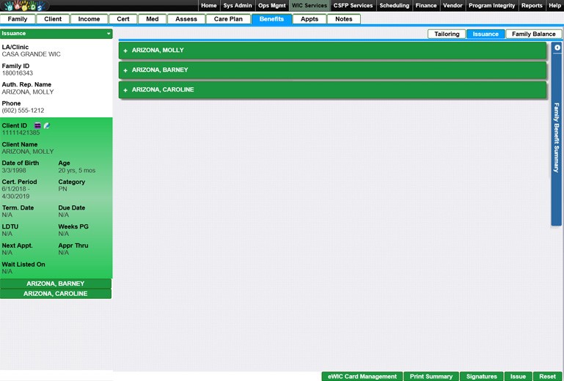Open the Program Integrity menu
The height and width of the screenshot is (381, 564).
click(x=491, y=6)
